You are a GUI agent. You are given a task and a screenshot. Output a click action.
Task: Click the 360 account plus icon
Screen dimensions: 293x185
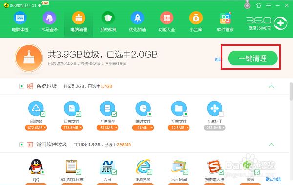280,23
